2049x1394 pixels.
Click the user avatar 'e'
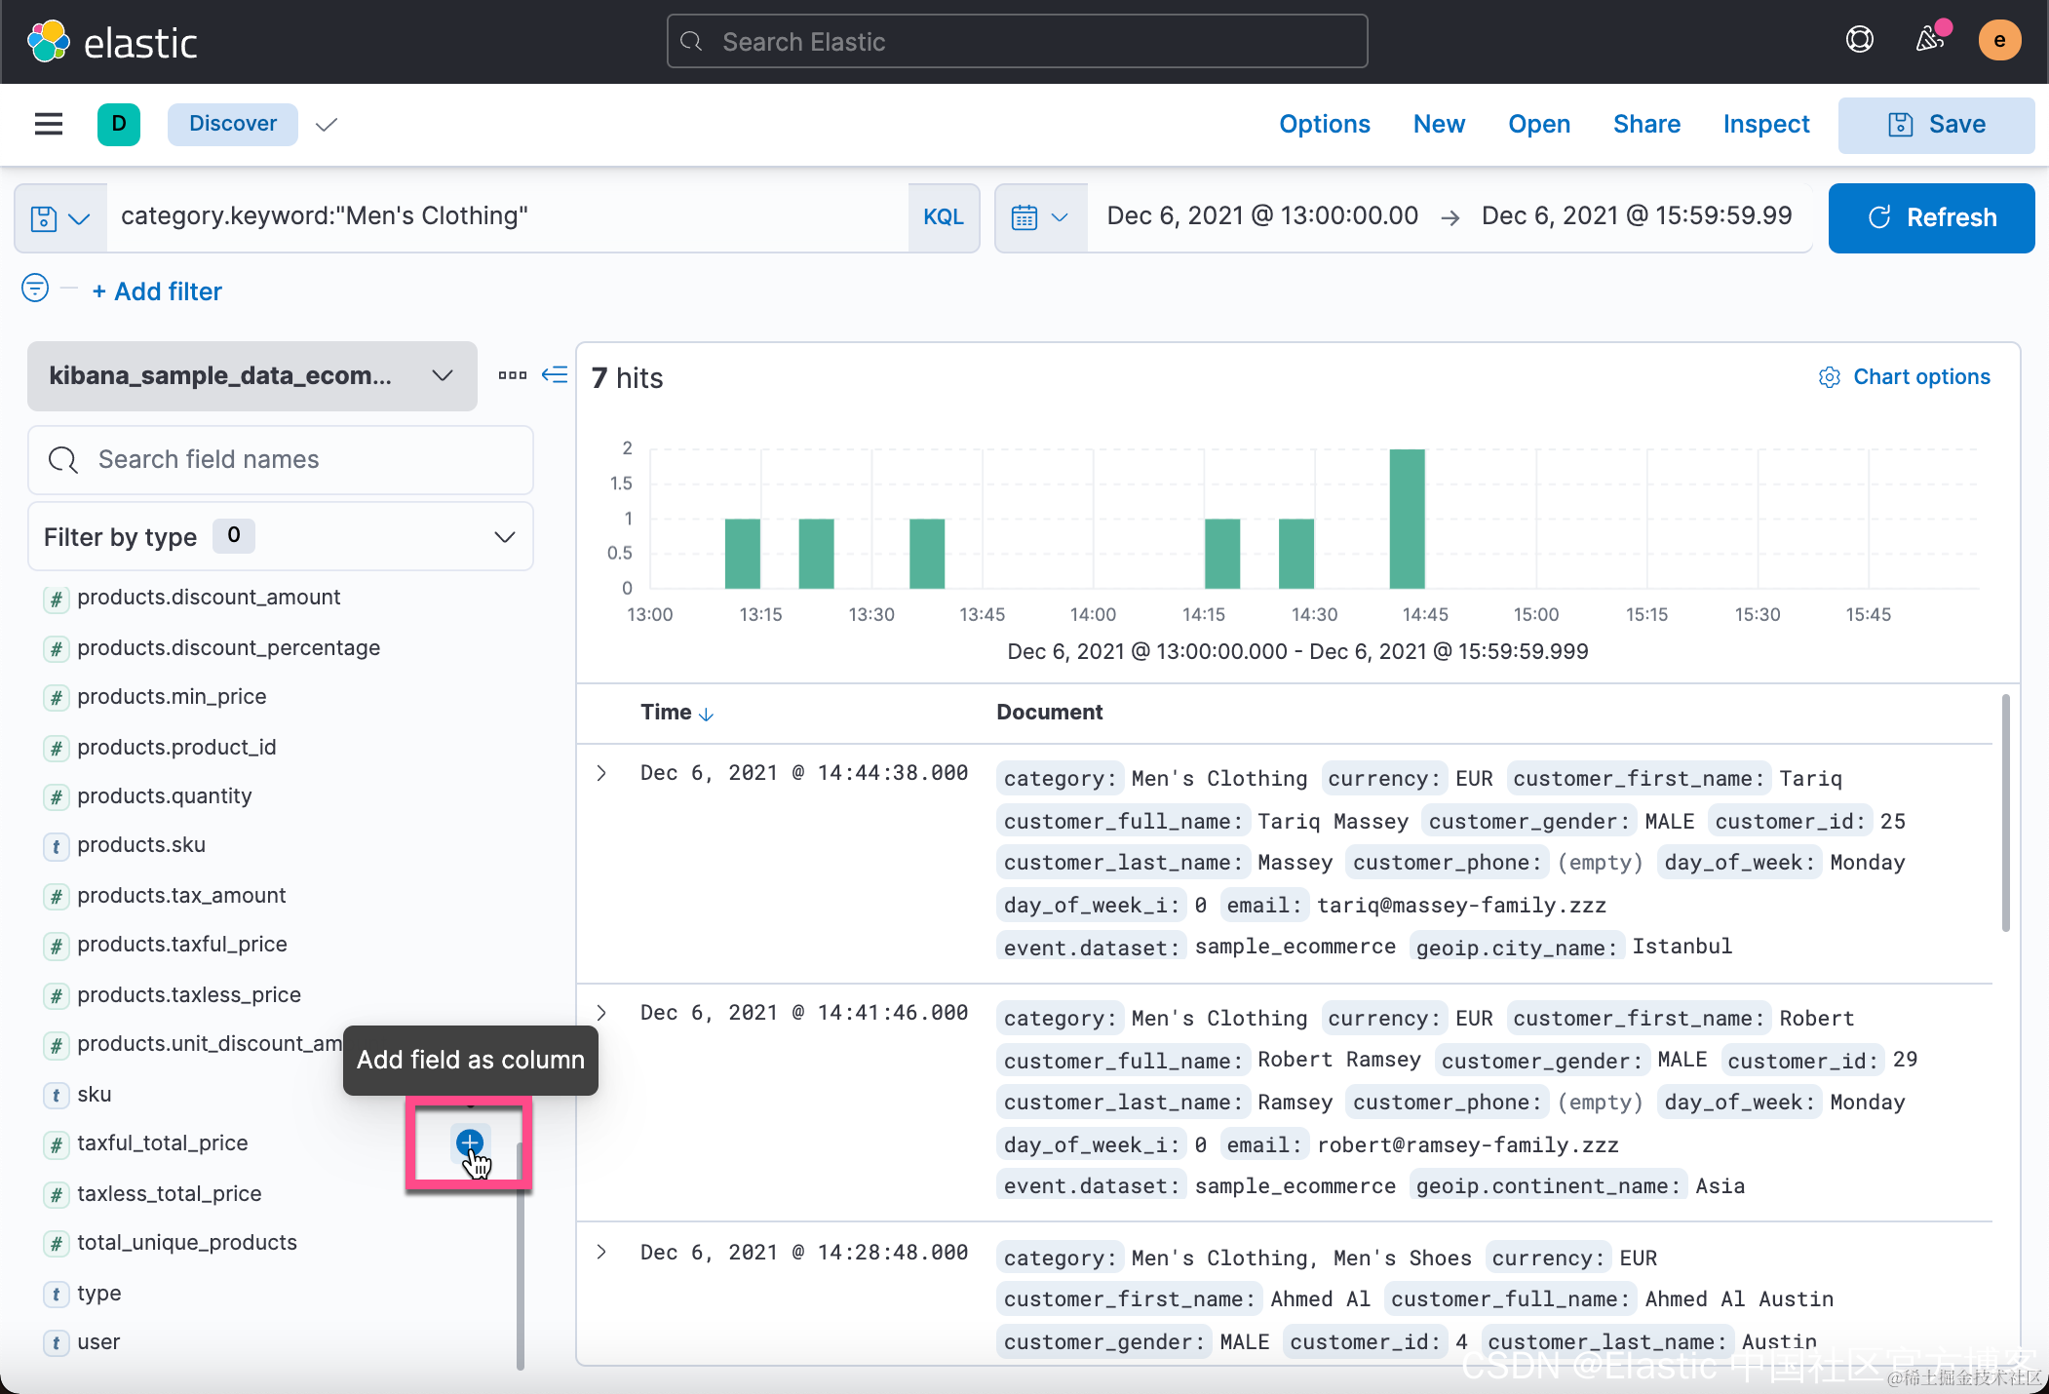[x=1999, y=40]
